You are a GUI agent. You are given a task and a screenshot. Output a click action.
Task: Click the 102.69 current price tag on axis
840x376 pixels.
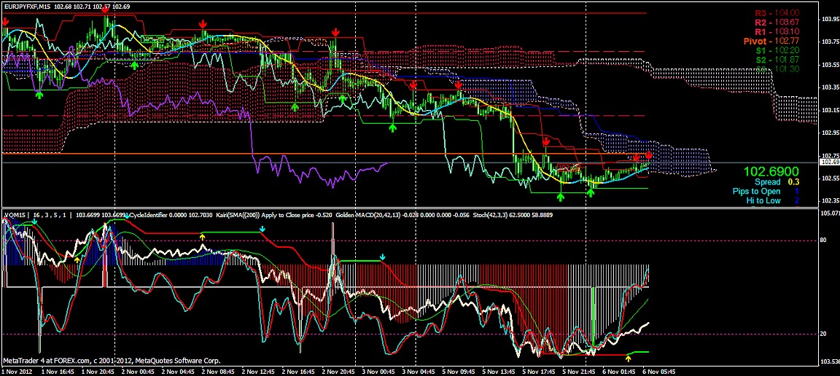(x=829, y=162)
